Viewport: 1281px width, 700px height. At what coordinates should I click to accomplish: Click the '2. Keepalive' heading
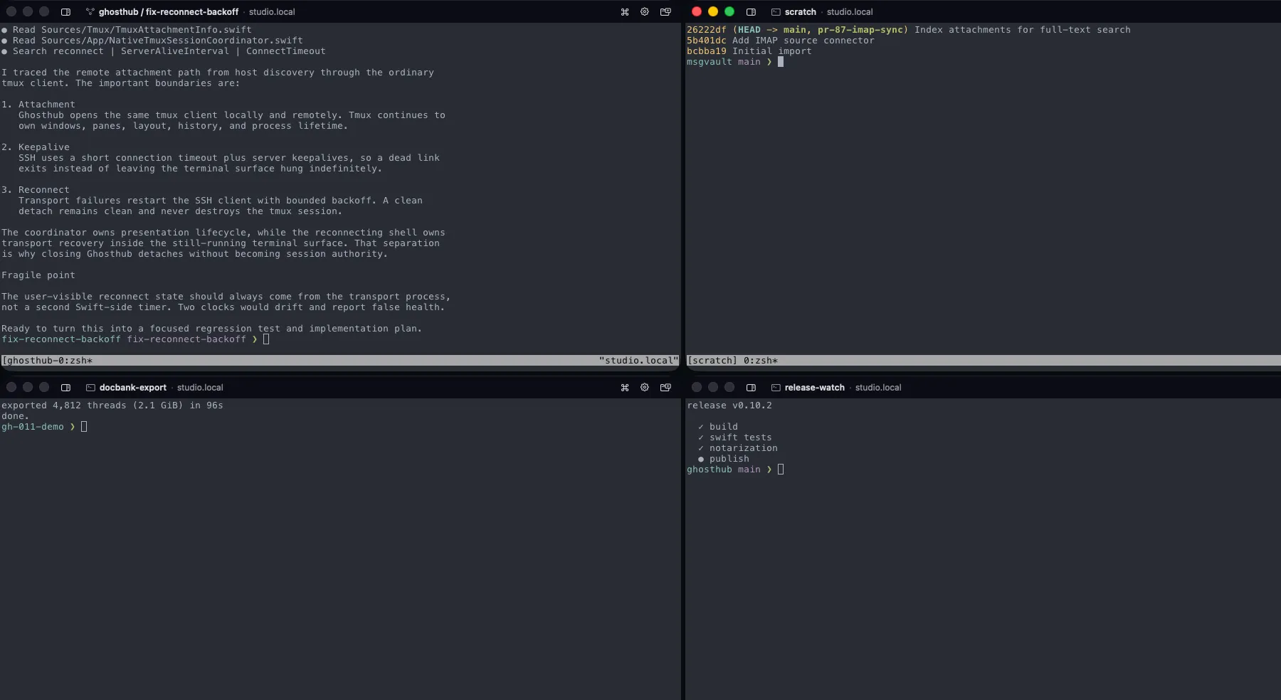click(x=36, y=147)
